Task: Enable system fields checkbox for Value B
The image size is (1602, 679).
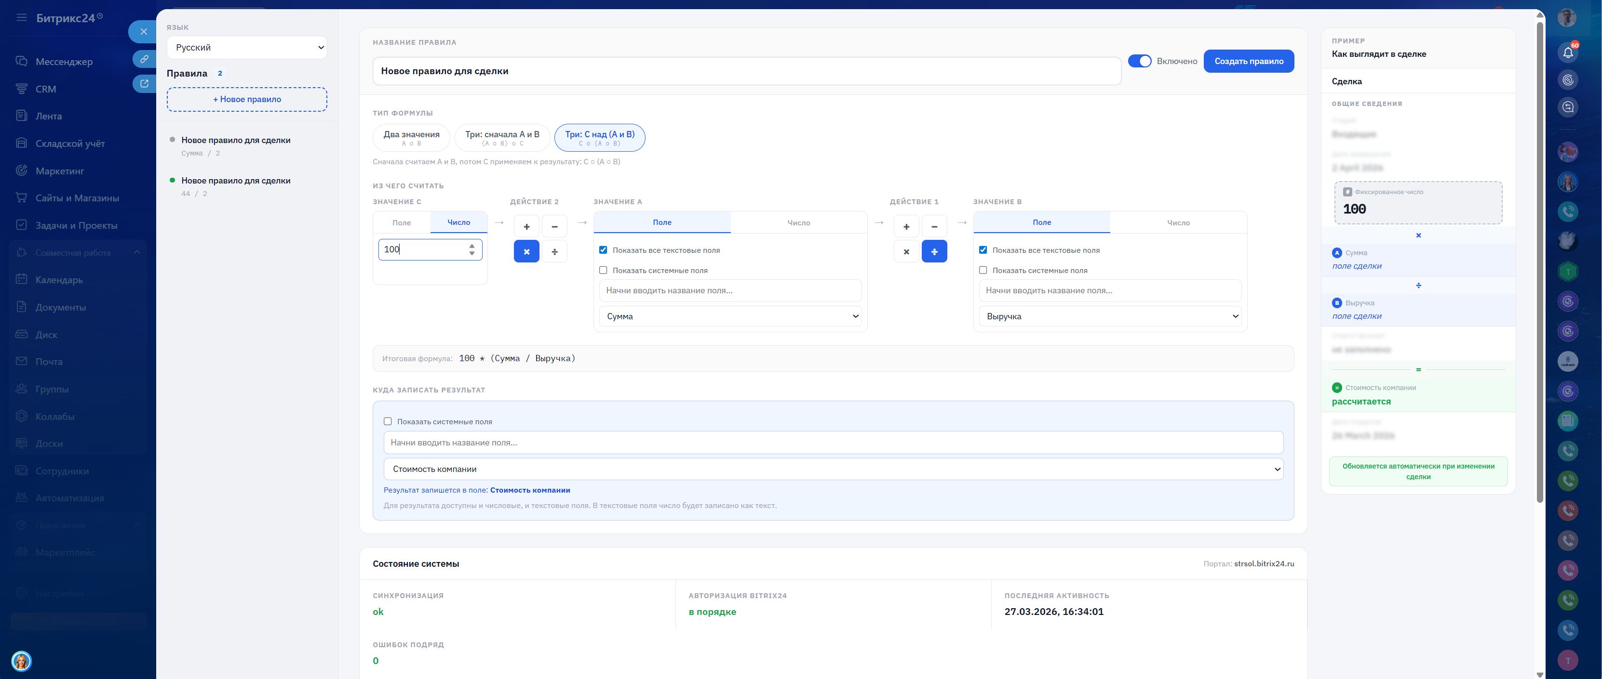Action: point(983,270)
